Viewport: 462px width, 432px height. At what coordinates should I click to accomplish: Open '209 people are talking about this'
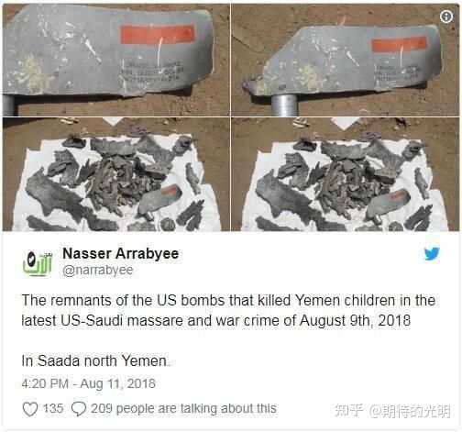(x=183, y=409)
